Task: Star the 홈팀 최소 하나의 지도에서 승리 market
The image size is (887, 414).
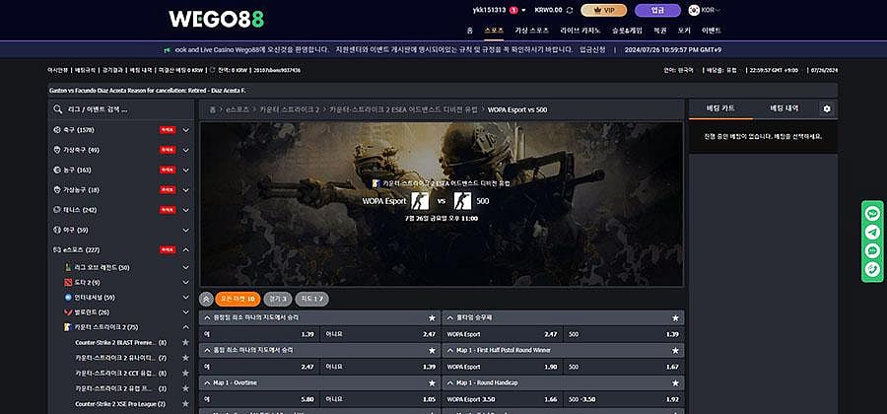Action: [x=433, y=351]
